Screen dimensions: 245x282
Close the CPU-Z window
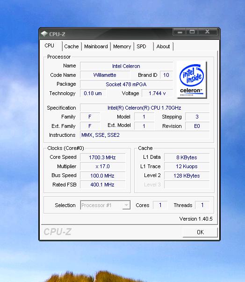pos(208,32)
